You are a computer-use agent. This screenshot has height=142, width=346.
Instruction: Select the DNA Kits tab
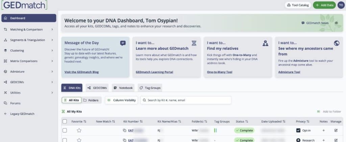click(72, 88)
